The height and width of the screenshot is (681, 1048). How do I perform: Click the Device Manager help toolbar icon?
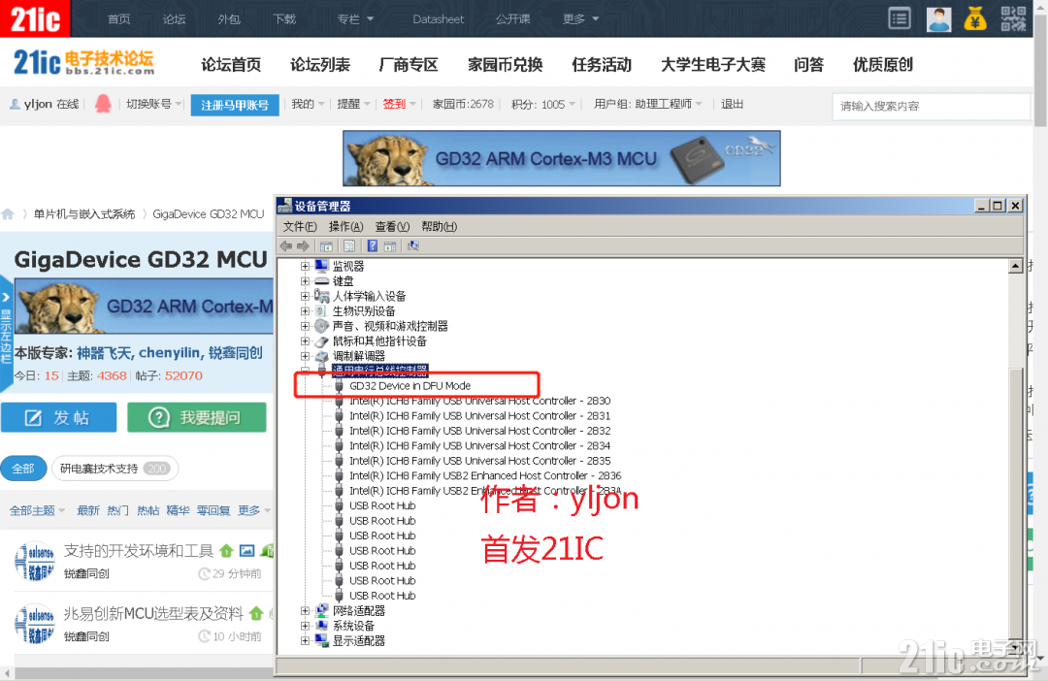pyautogui.click(x=373, y=246)
